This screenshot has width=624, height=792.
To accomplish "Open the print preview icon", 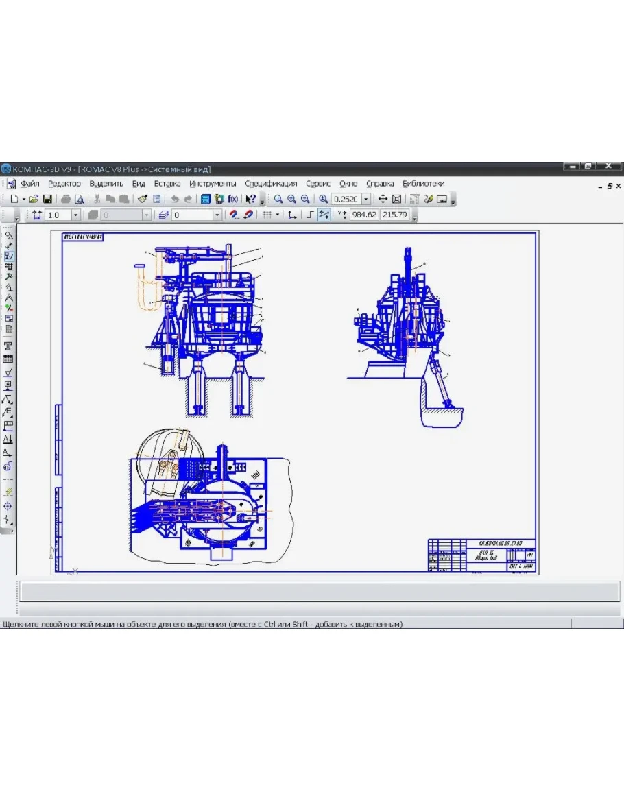I will tap(79, 199).
